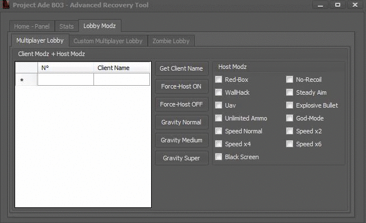Minimize the Project Ade window
The width and height of the screenshot is (366, 223).
point(320,4)
